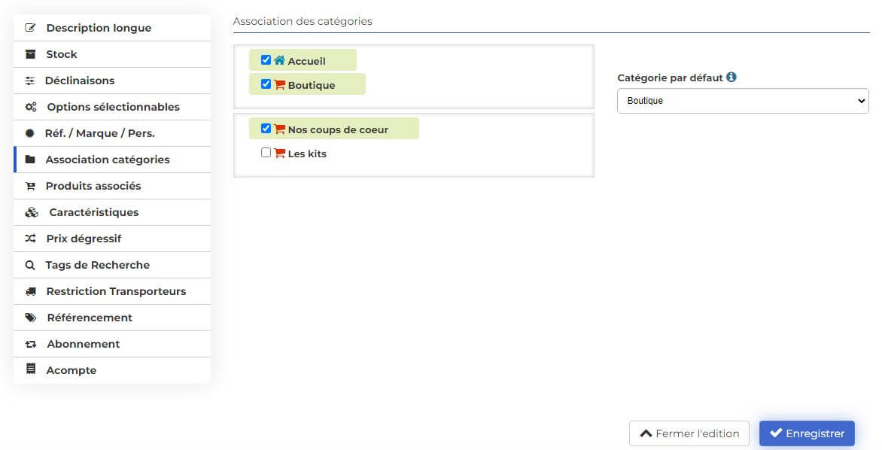The image size is (882, 450).
Task: Open the Acompte menu entry
Action: (112, 370)
